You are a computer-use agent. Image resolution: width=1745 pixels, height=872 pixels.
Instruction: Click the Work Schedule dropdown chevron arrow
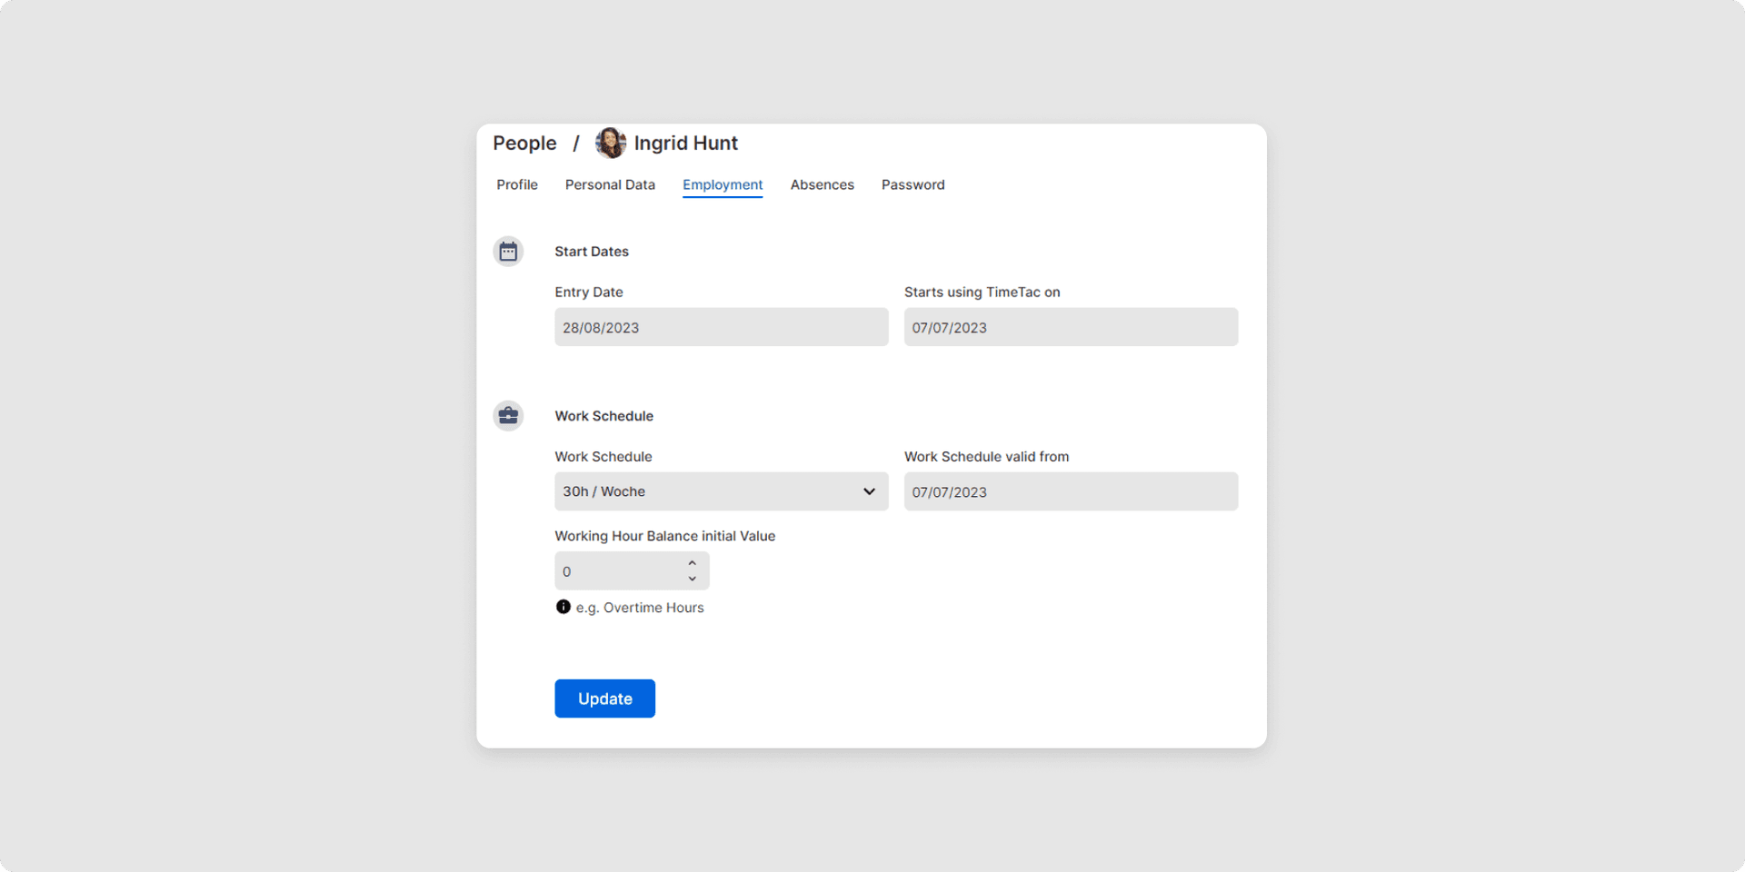(x=869, y=491)
